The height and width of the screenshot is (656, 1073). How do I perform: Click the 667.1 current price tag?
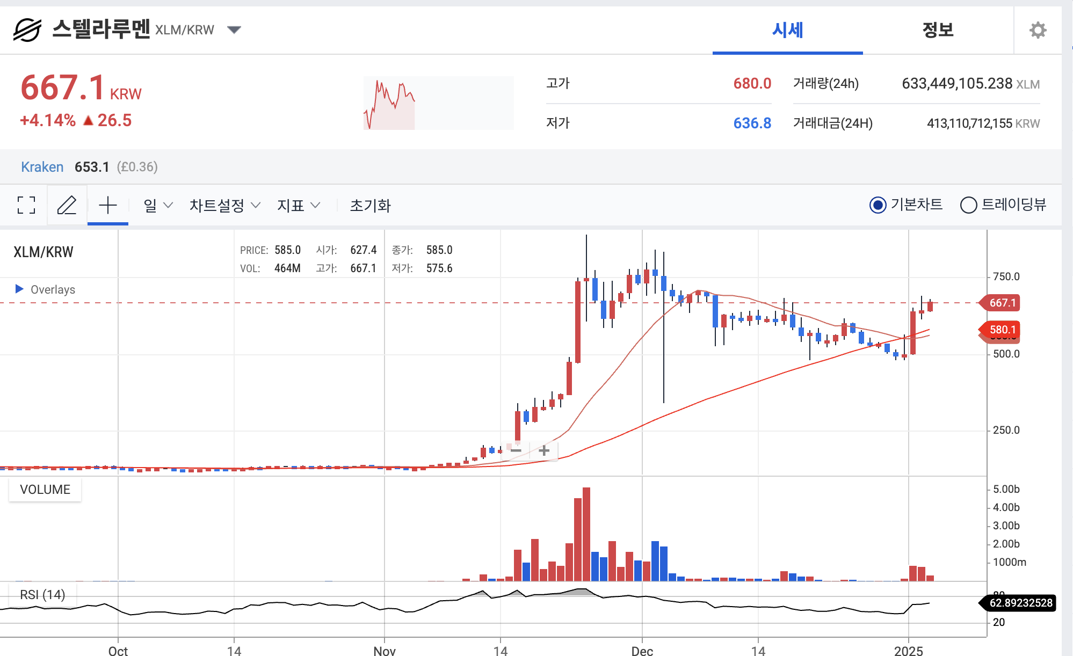click(x=1002, y=303)
